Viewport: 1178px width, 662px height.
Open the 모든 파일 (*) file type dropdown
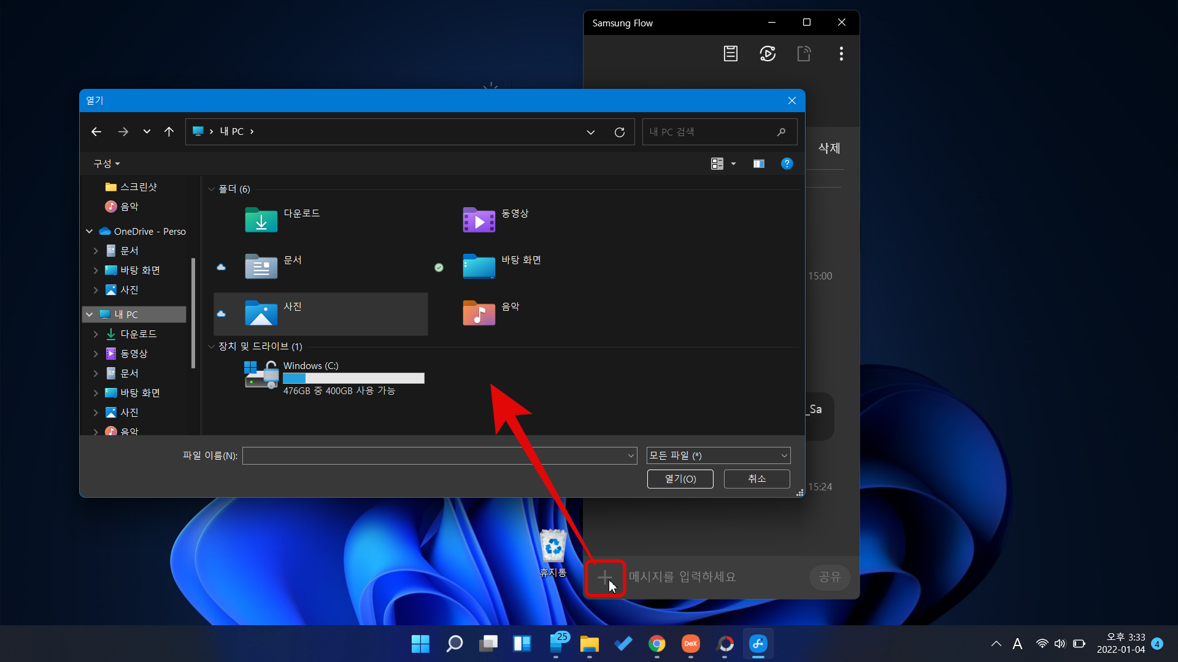pos(718,455)
